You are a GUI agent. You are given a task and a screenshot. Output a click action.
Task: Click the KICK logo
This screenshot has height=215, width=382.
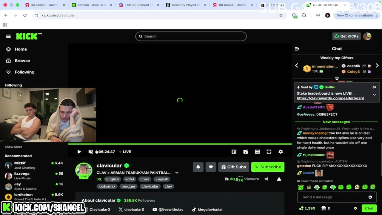coord(29,36)
